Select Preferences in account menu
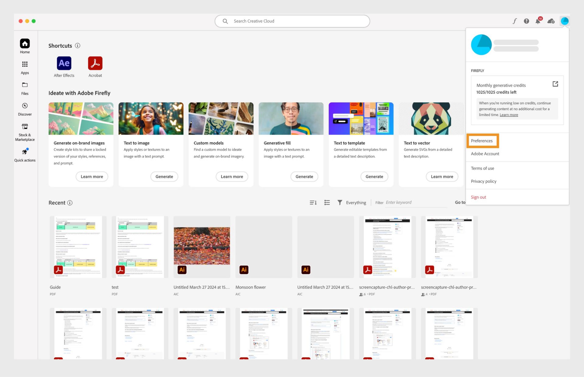584x377 pixels. point(481,141)
